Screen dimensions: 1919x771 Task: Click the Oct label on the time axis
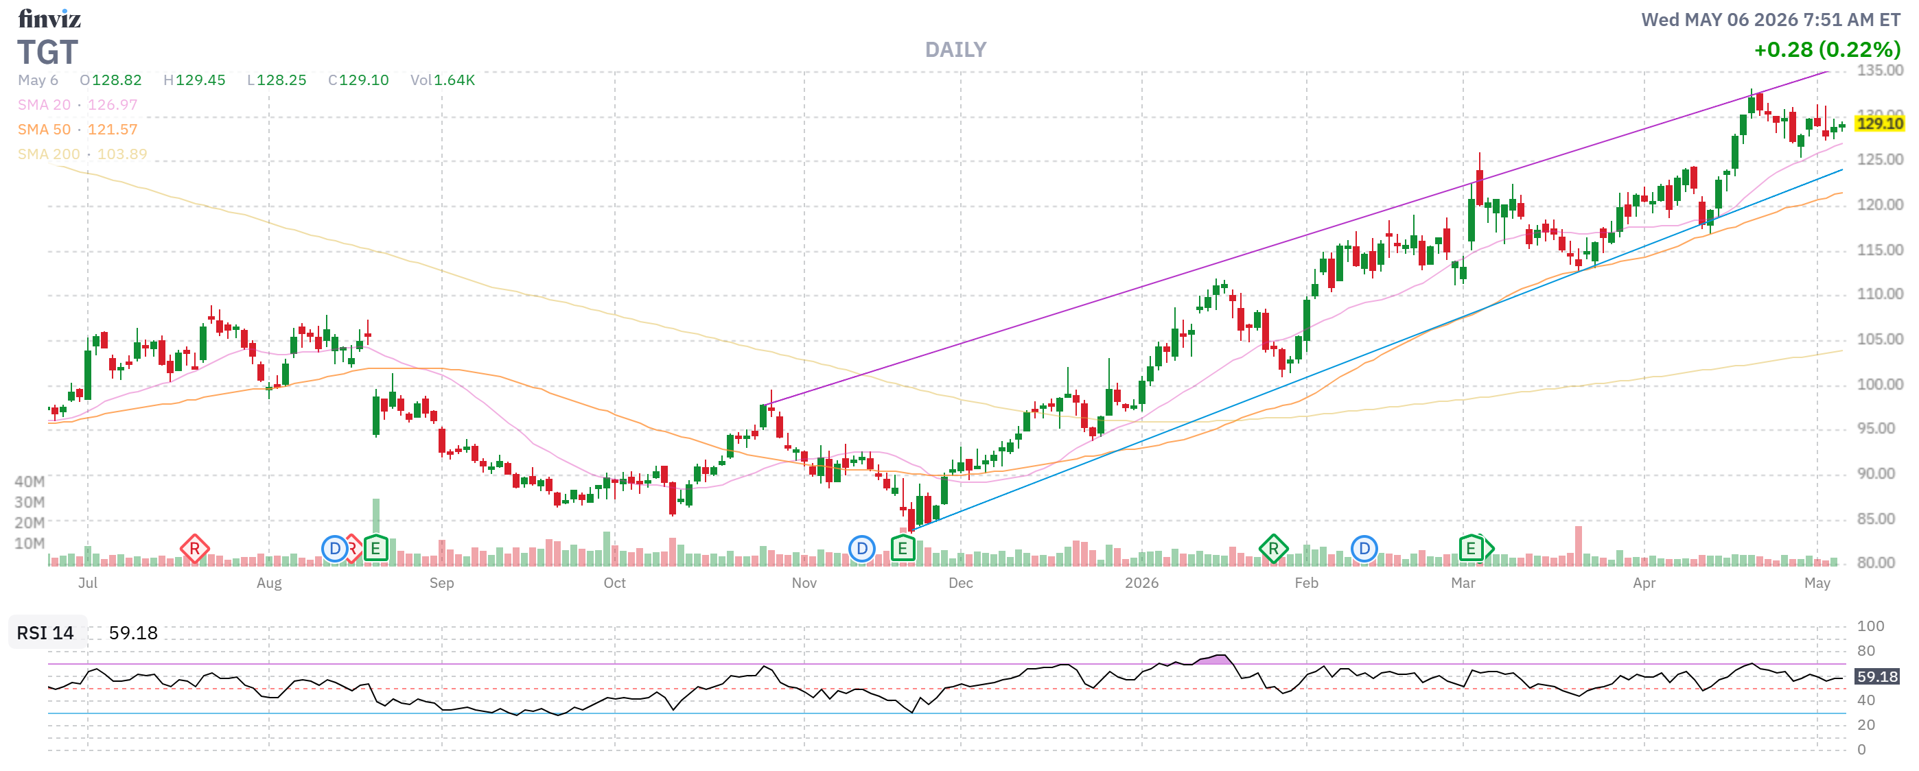coord(614,584)
